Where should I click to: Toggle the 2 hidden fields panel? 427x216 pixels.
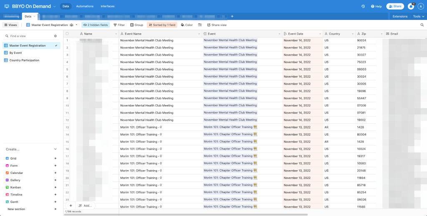coord(95,25)
